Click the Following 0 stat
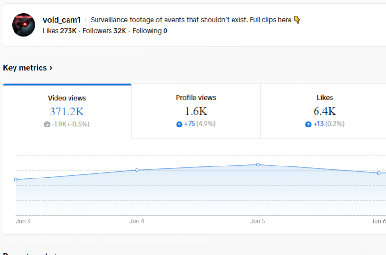 (x=150, y=31)
